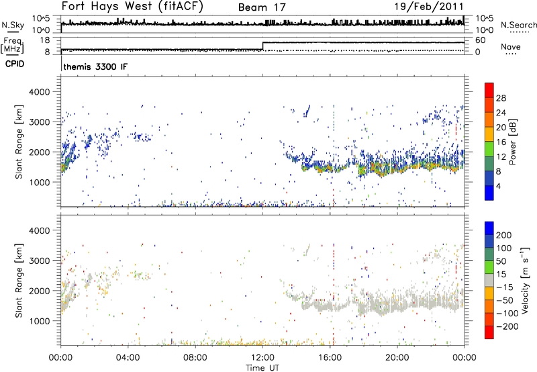Click the "N.Search" legend label

pyautogui.click(x=518, y=25)
